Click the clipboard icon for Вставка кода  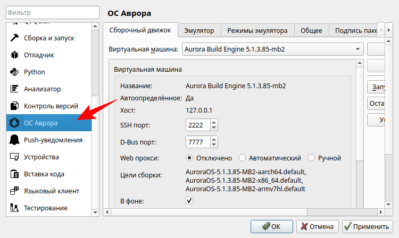[x=14, y=174]
